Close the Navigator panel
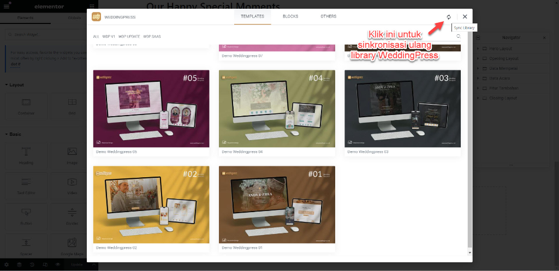 coord(544,38)
